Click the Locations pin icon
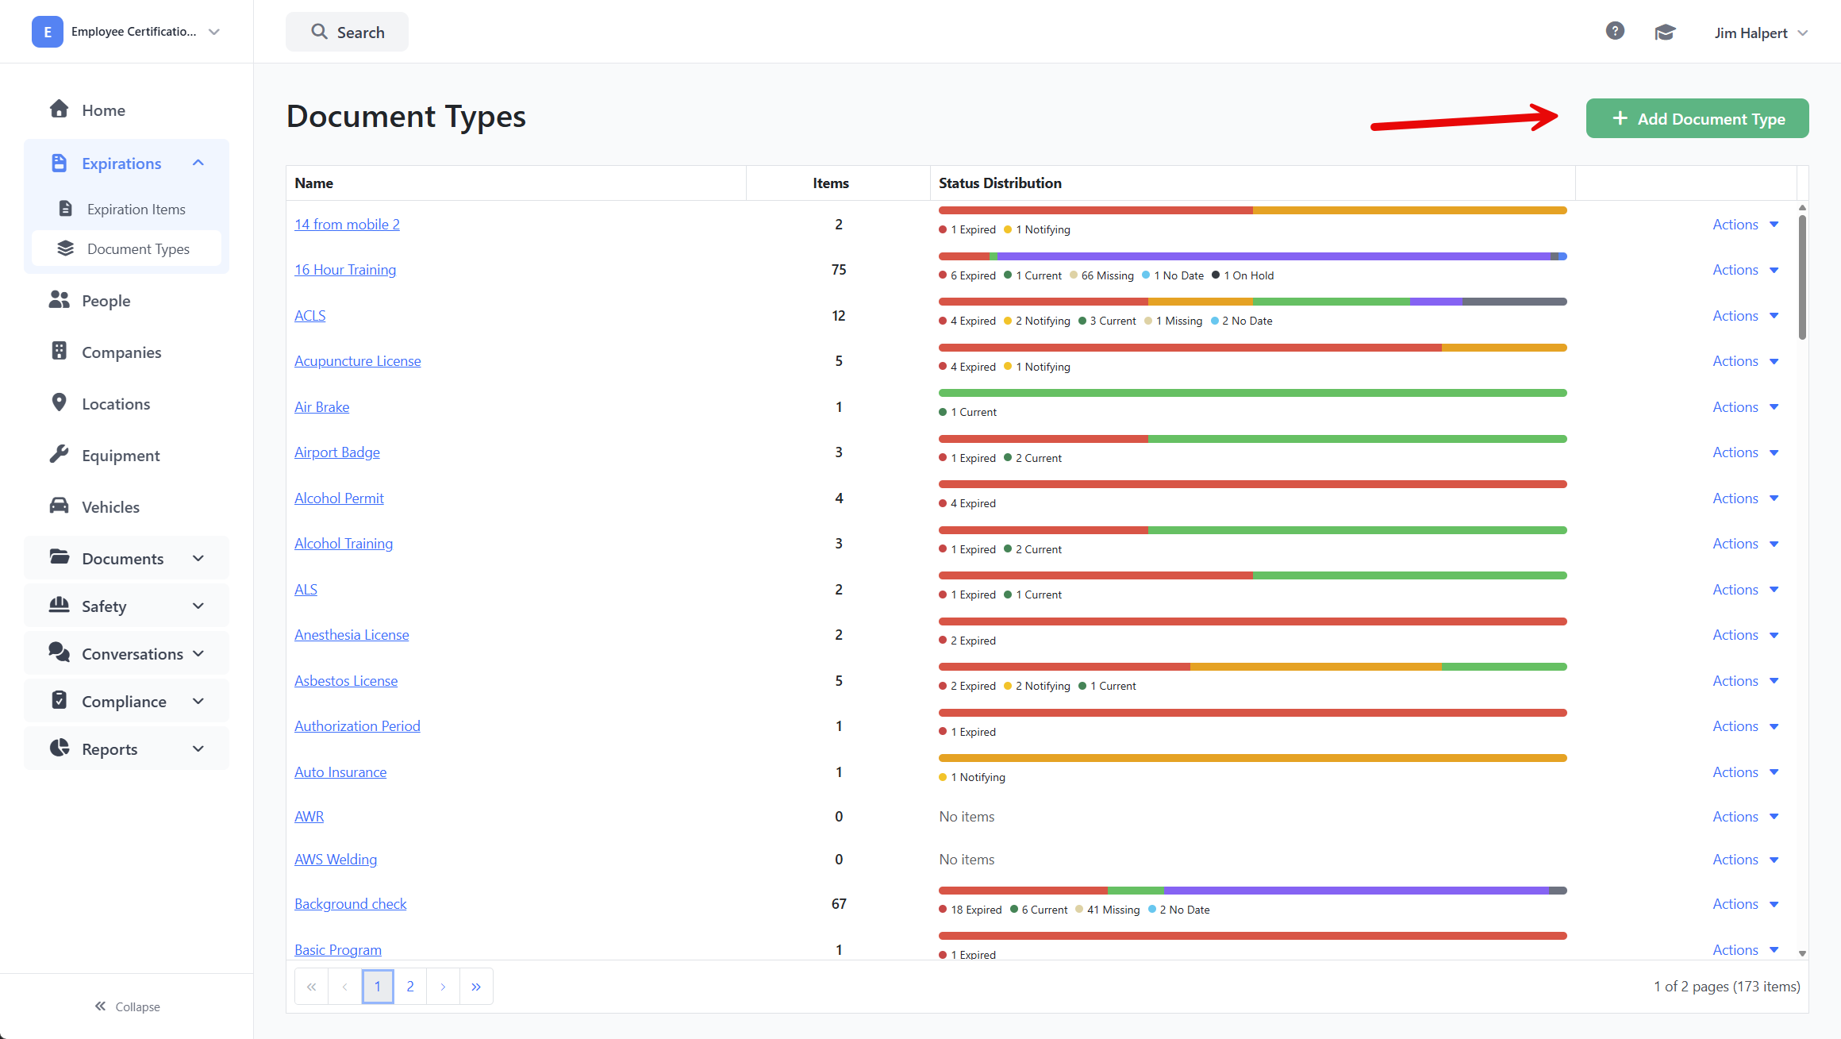This screenshot has height=1039, width=1841. click(59, 403)
